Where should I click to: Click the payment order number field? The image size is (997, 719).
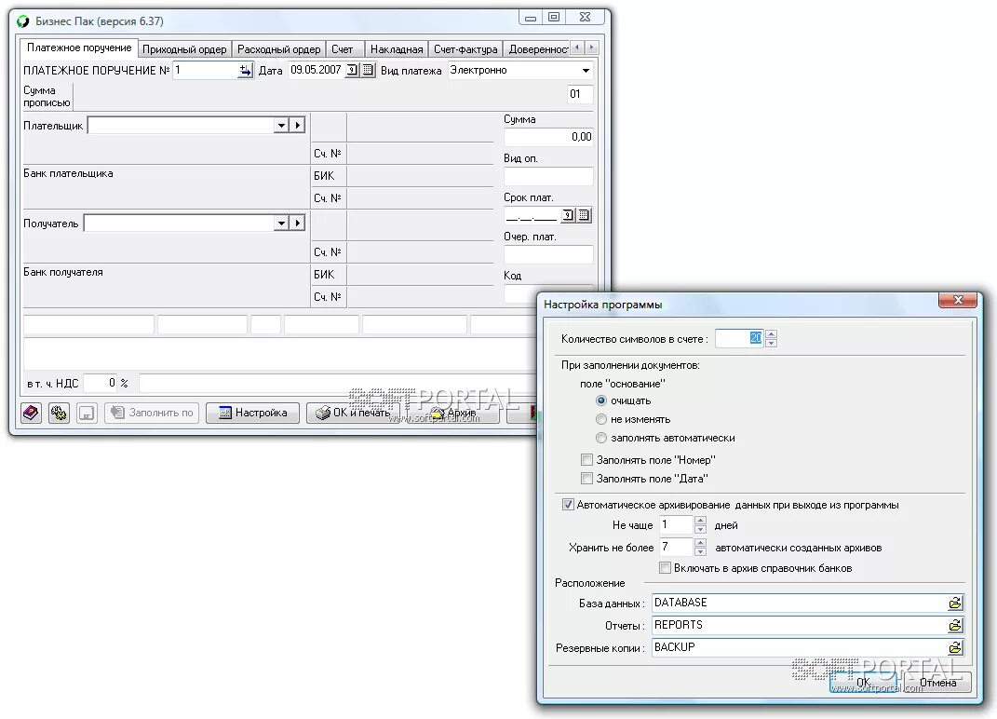206,70
